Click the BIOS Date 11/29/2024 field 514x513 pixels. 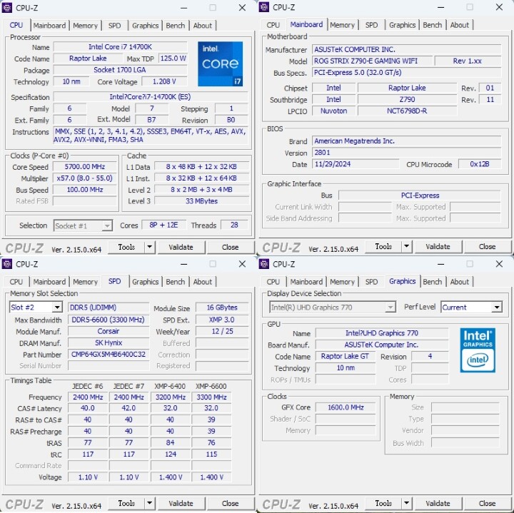tap(356, 164)
